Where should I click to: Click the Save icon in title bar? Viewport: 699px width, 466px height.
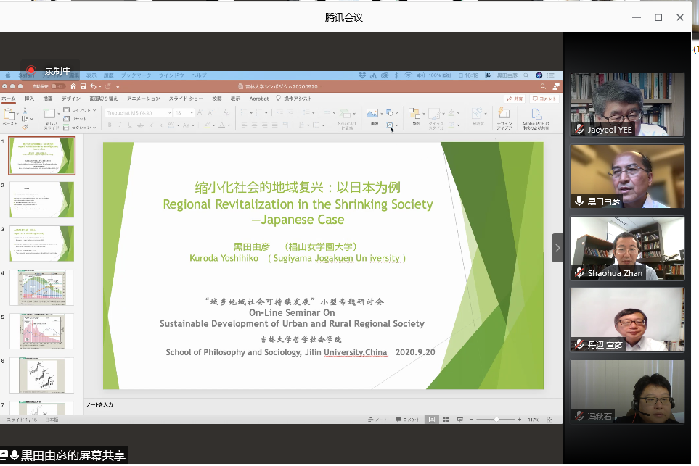[x=83, y=86]
